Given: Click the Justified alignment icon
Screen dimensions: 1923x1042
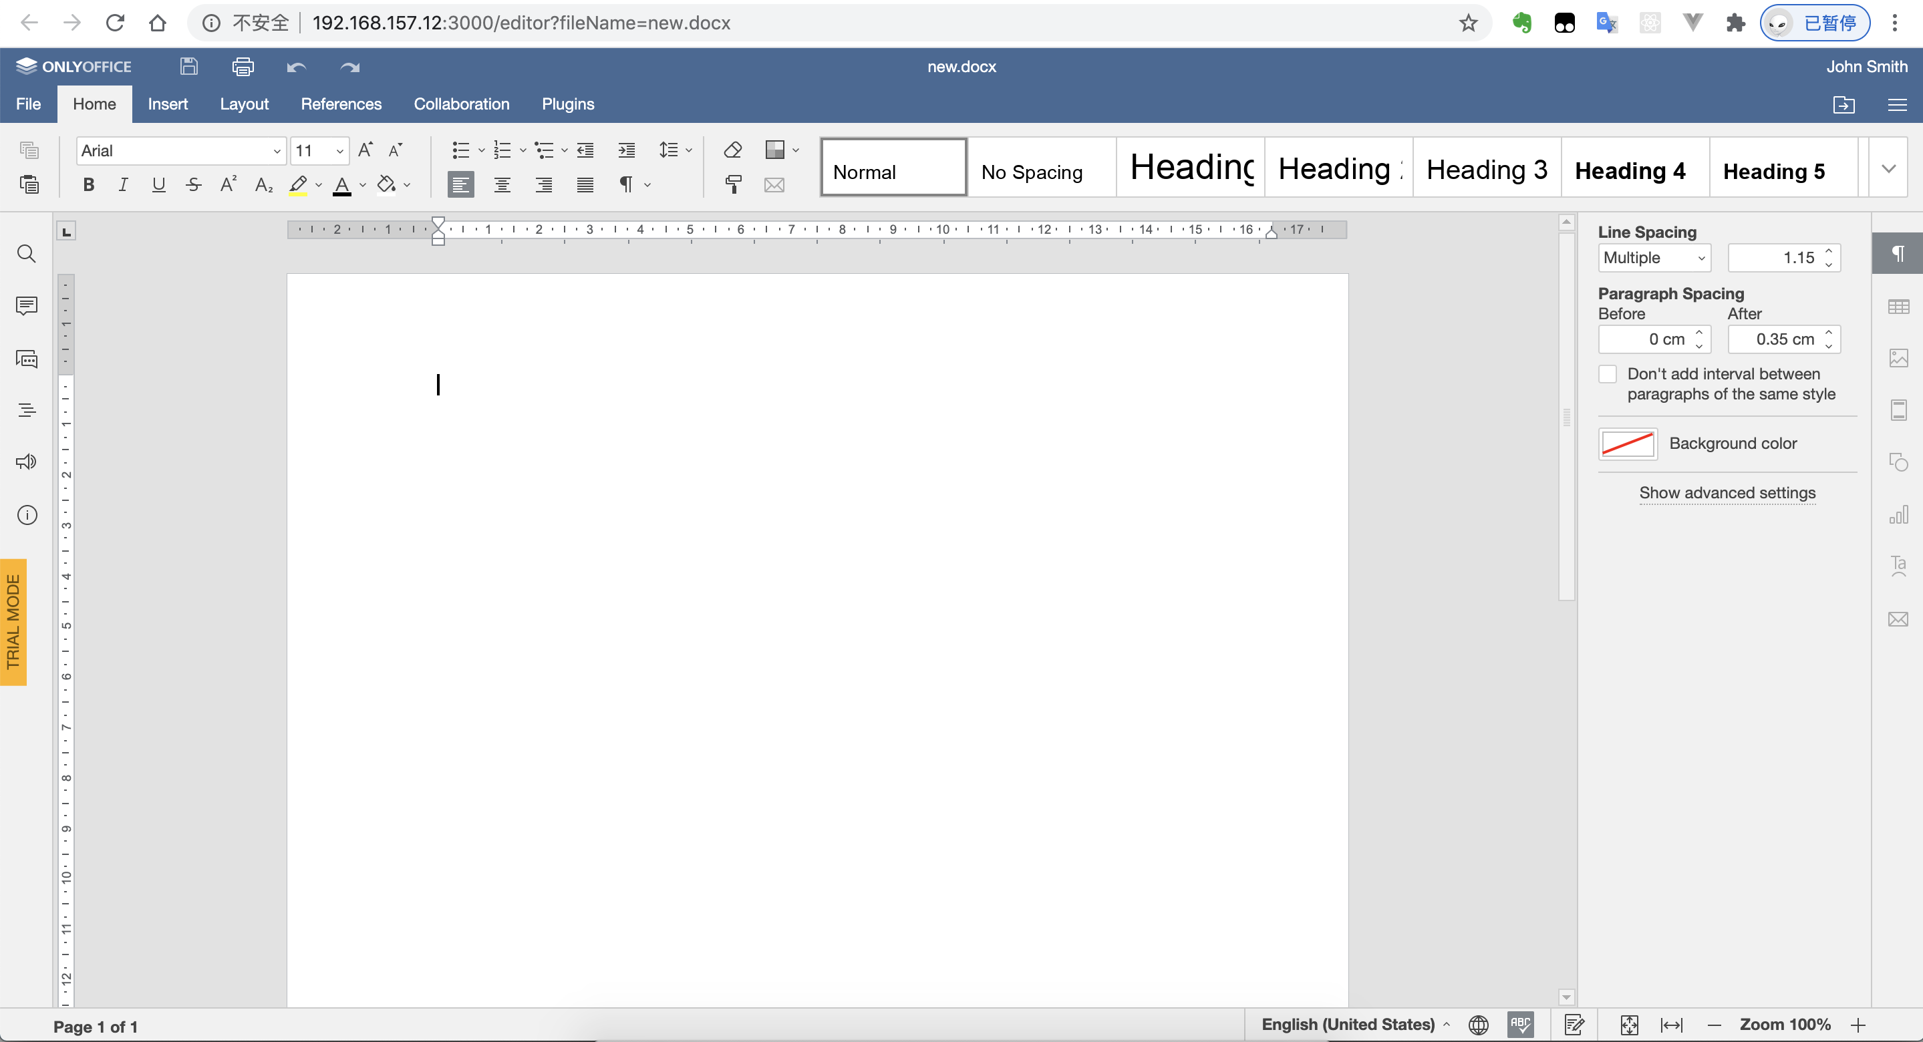Looking at the screenshot, I should (x=585, y=184).
